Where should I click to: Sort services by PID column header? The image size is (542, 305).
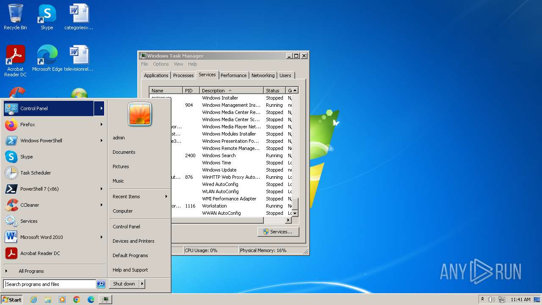point(191,91)
